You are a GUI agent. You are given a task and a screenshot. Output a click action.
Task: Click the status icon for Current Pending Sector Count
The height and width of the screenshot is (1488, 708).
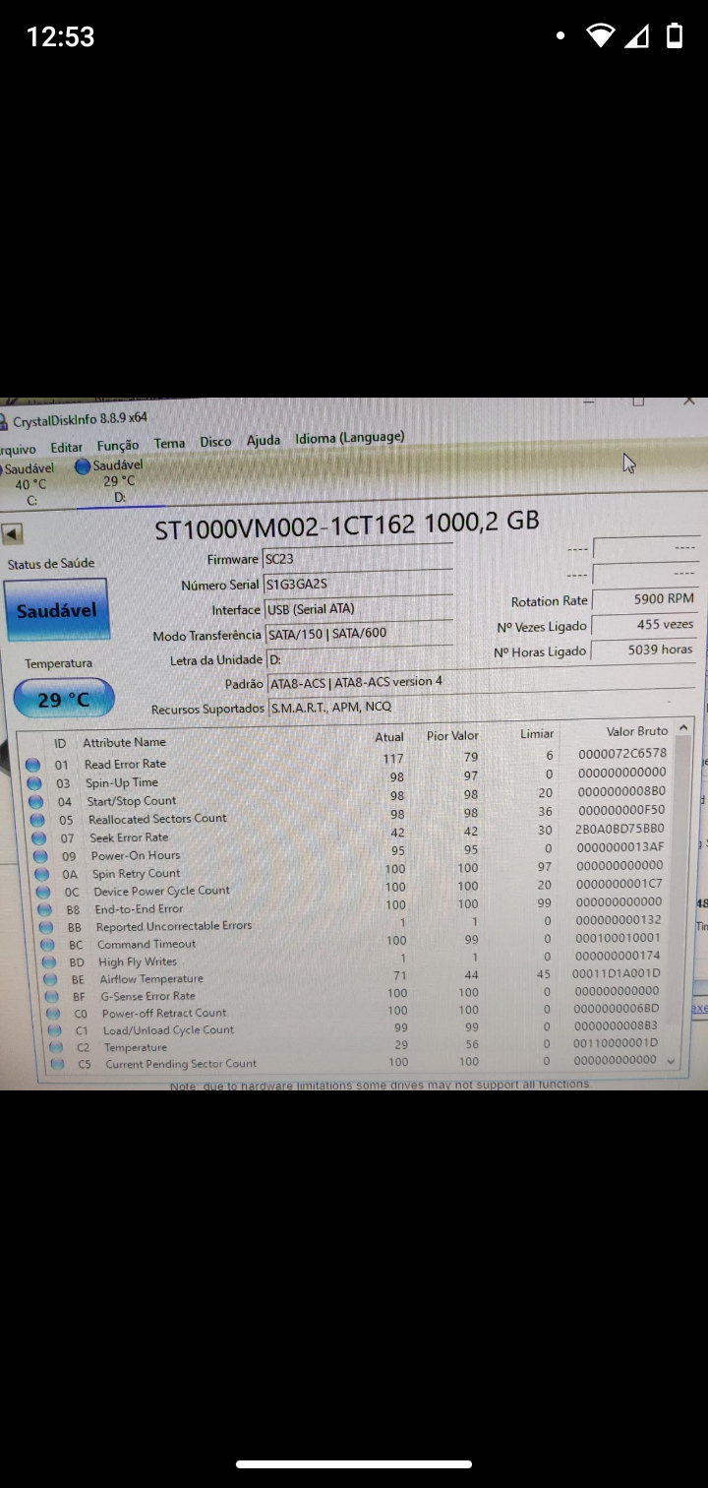[x=58, y=1064]
